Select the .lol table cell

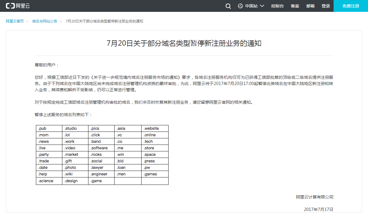tap(75, 135)
